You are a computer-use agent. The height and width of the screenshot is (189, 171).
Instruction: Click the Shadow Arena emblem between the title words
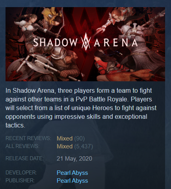[x=86, y=41]
